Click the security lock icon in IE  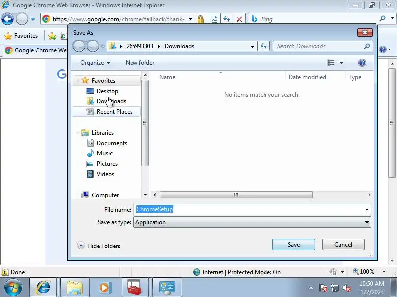click(200, 19)
